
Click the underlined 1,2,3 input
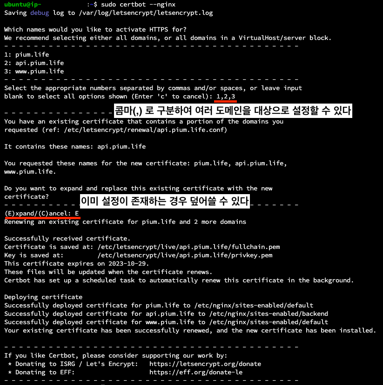226,97
